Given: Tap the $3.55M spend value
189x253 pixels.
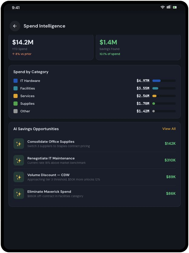Looking at the screenshot, I should point(143,88).
